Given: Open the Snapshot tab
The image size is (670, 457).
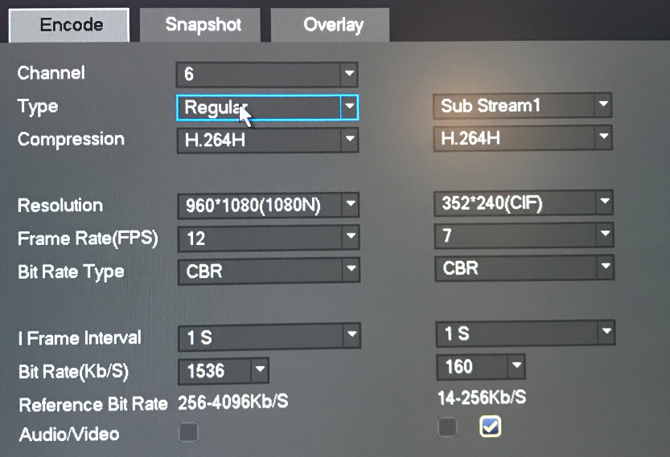Looking at the screenshot, I should click(x=200, y=25).
